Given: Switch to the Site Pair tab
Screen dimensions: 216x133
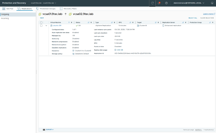Looking at the screenshot, I should pos(8,9).
